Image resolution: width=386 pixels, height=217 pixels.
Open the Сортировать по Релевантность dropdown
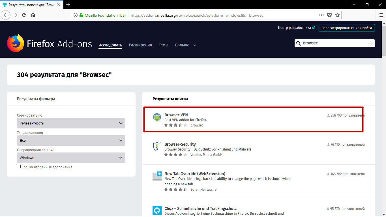coord(71,123)
